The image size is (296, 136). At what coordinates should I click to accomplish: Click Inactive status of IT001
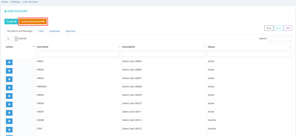212,129
